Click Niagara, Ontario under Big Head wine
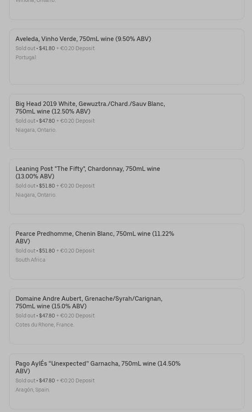The image size is (252, 412). point(36,130)
